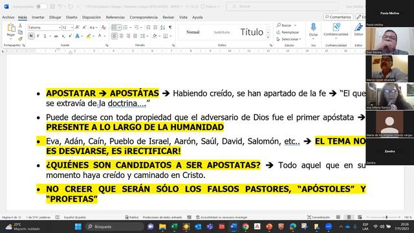Toggle the AutoSave switch in the title bar

pyautogui.click(x=41, y=6)
